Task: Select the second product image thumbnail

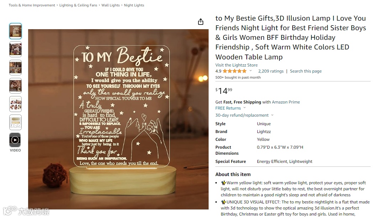Action: pos(15,49)
